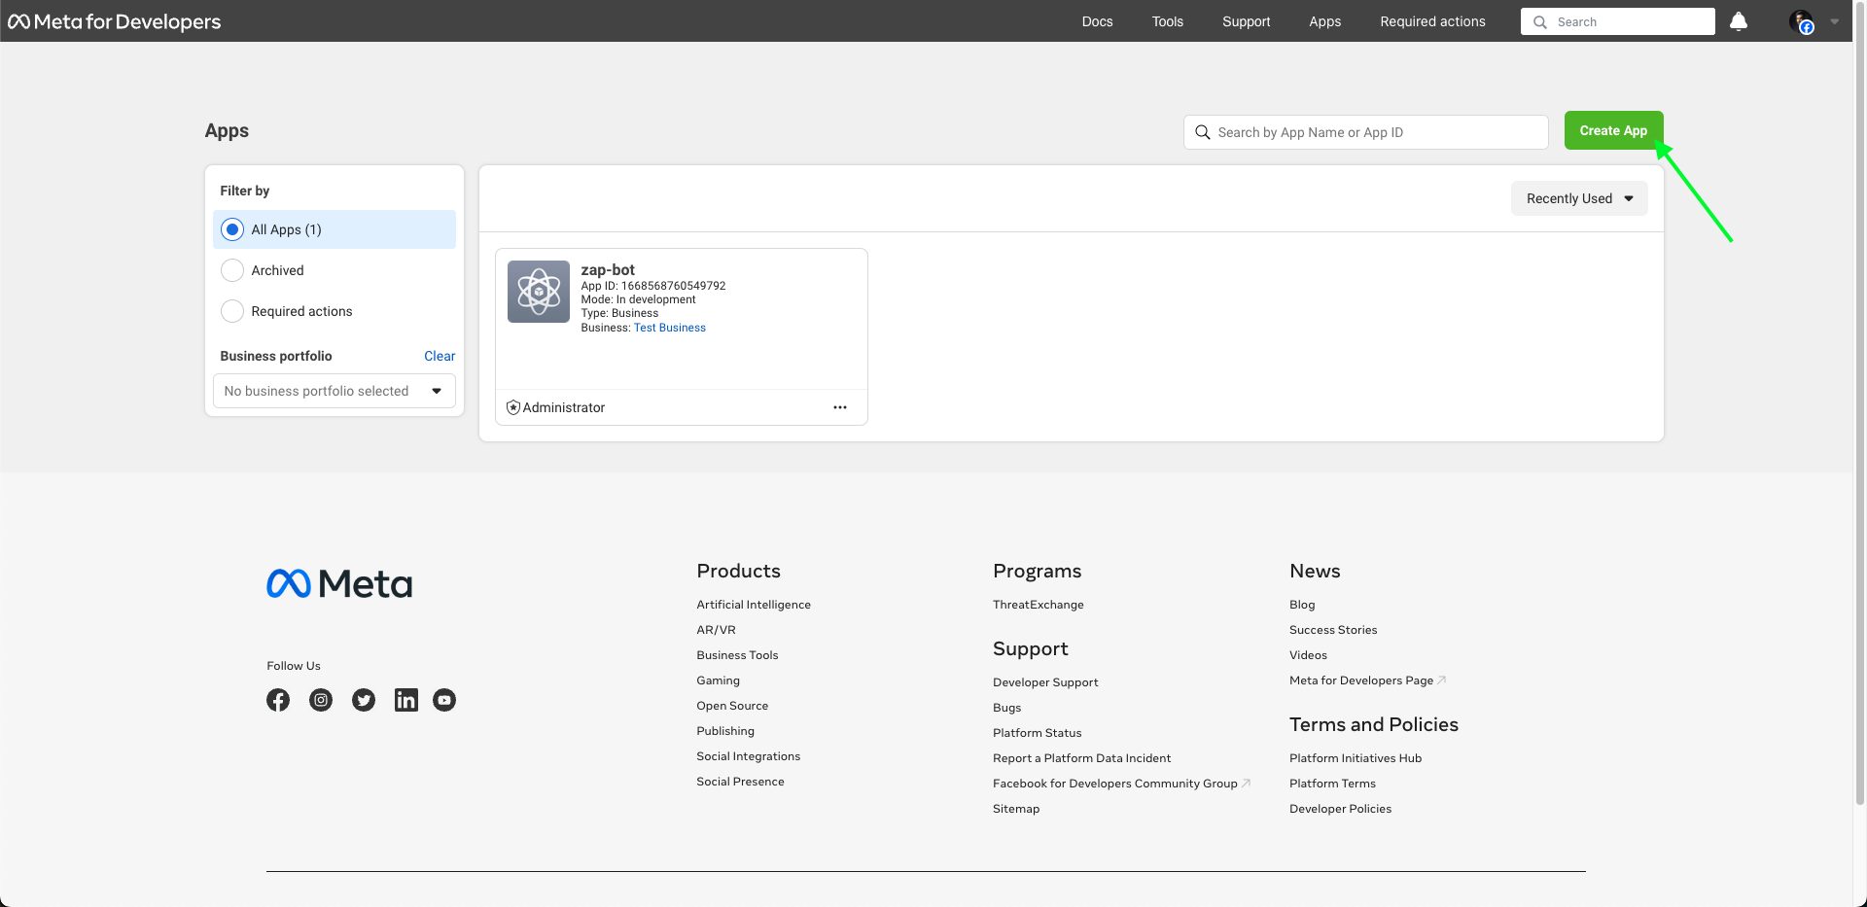The width and height of the screenshot is (1867, 907).
Task: Open the Support menu in header
Action: [1246, 21]
